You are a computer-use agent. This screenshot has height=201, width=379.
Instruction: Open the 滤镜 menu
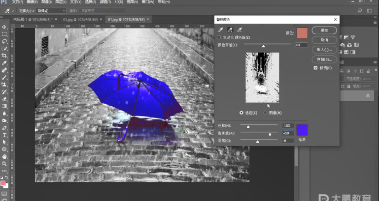(105, 2)
